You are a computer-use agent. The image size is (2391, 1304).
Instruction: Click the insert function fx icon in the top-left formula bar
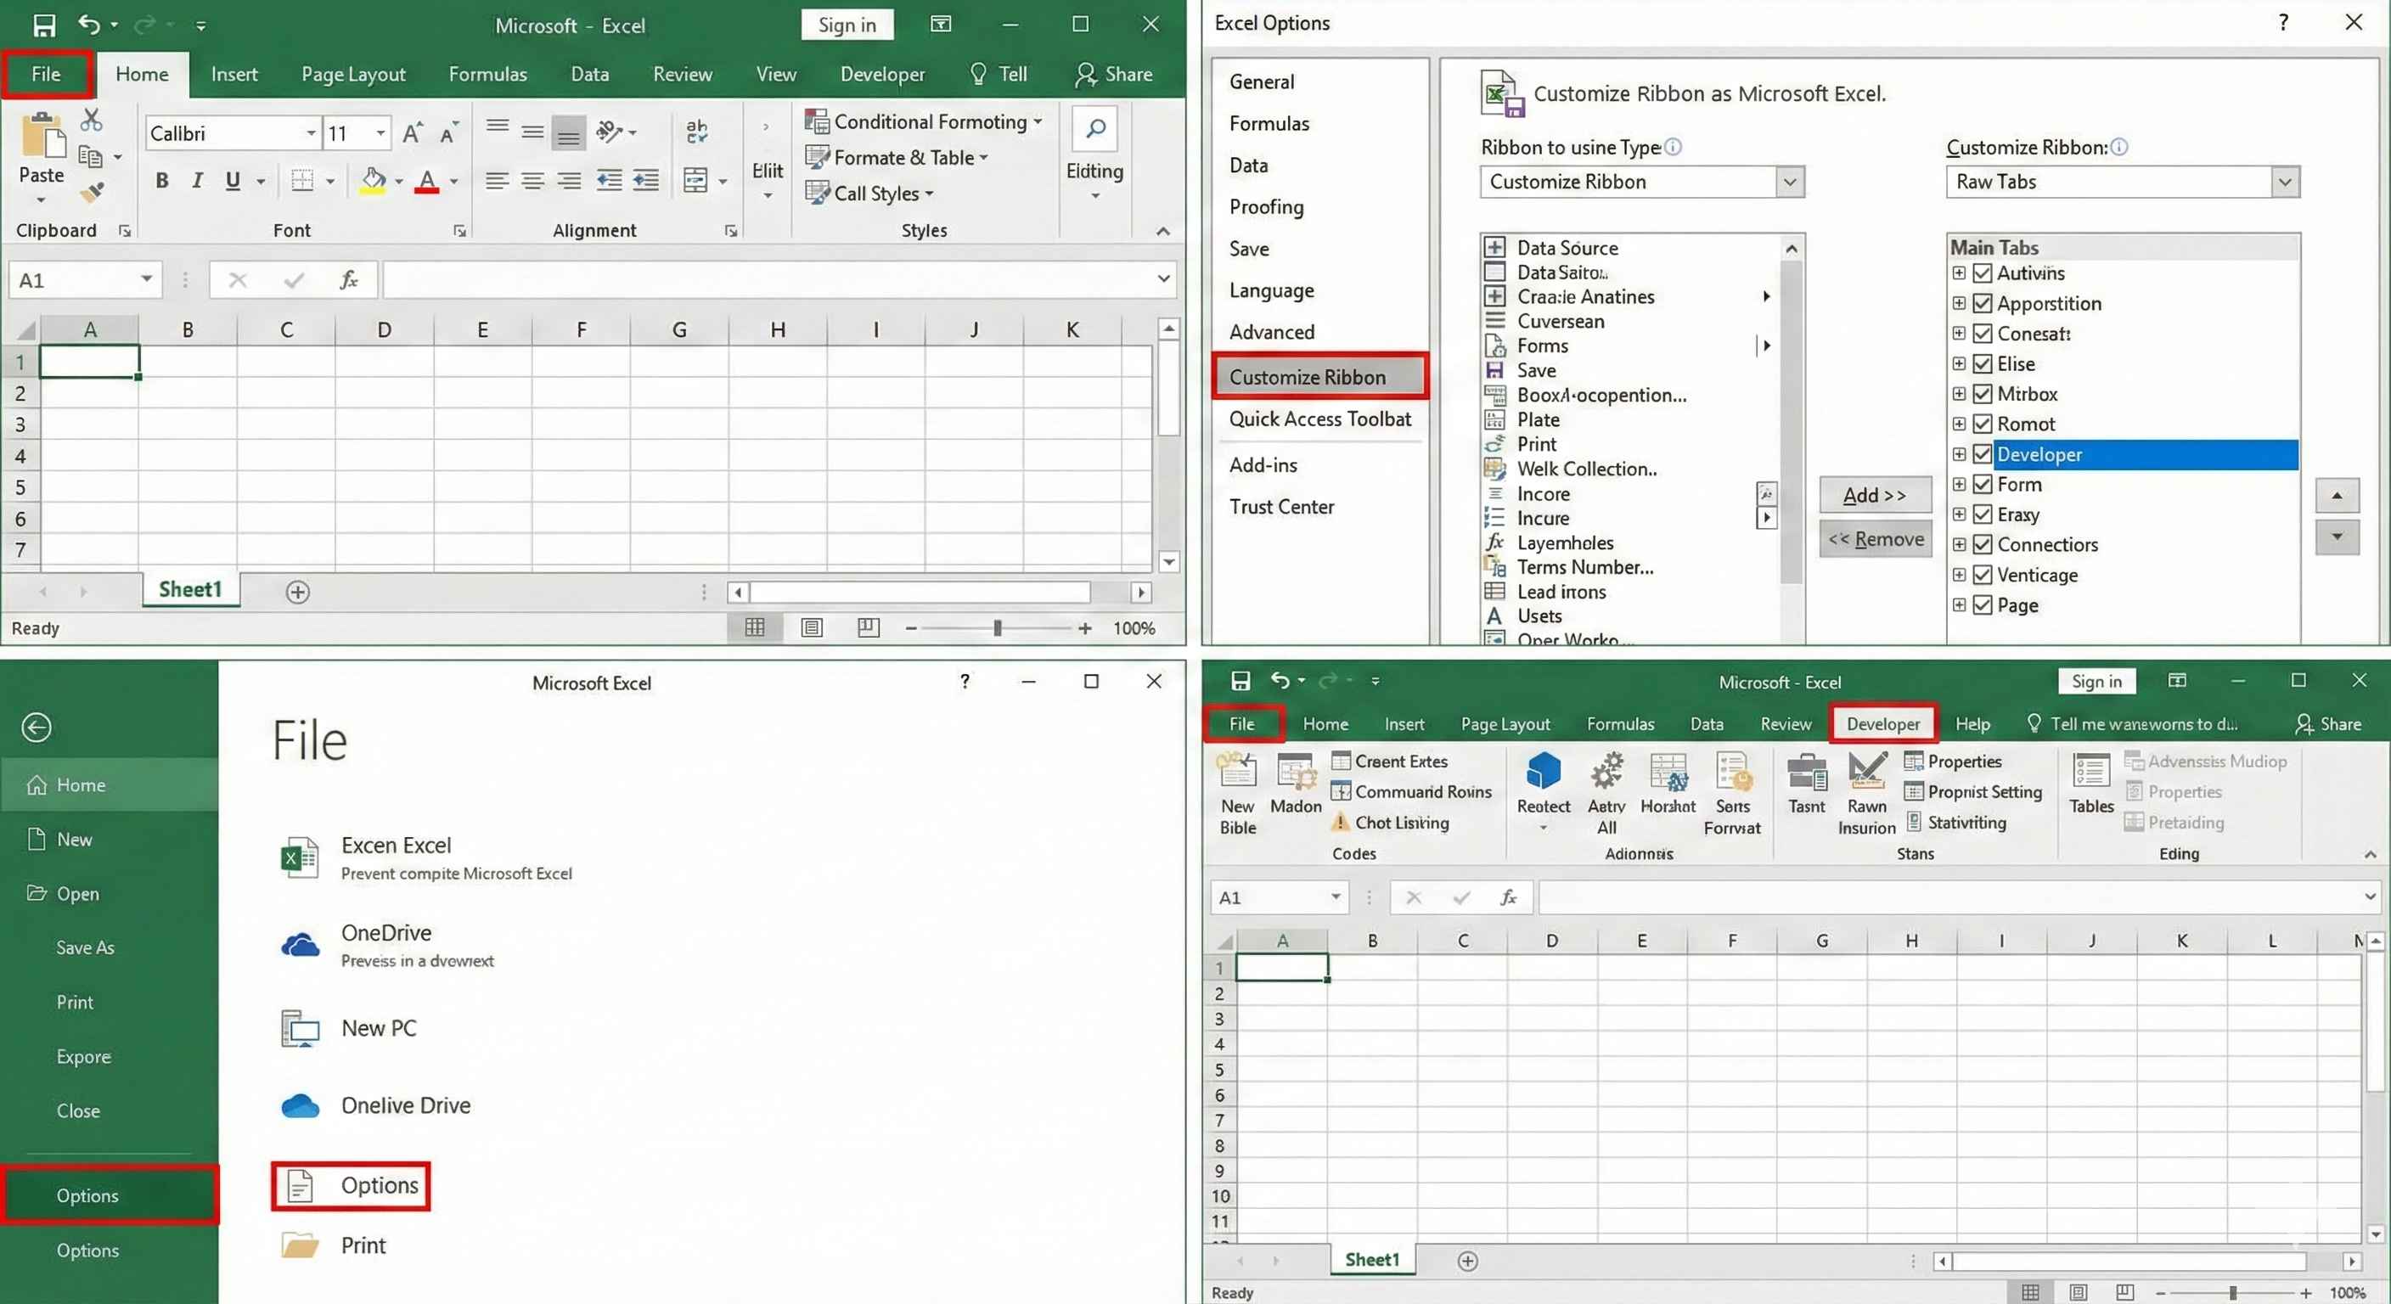[349, 279]
